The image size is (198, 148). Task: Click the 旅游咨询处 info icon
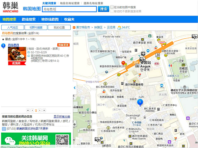point(89,127)
